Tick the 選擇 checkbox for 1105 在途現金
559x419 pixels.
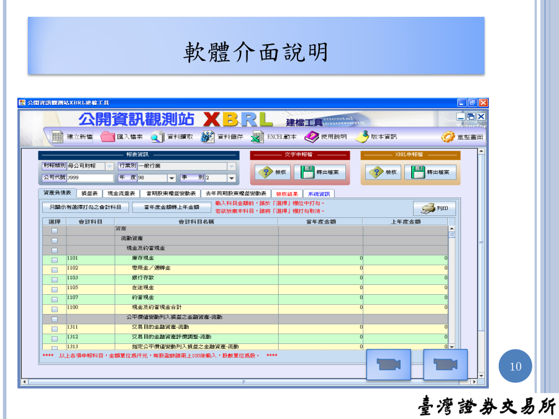tap(55, 290)
